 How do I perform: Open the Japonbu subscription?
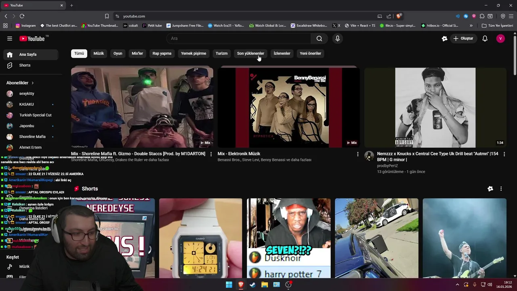(31, 126)
